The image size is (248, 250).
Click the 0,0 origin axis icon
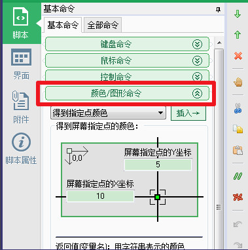tap(77, 156)
